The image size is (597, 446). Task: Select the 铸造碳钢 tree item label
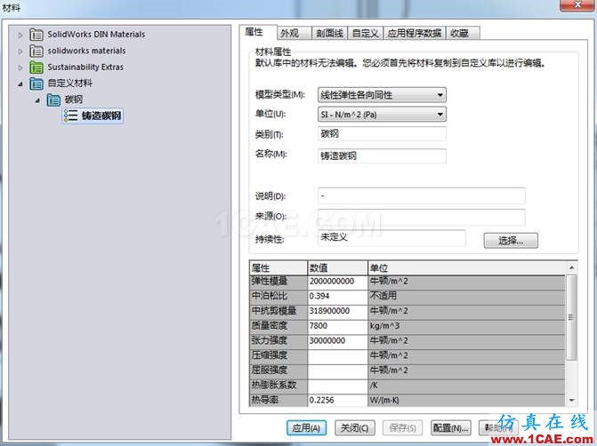[x=101, y=115]
